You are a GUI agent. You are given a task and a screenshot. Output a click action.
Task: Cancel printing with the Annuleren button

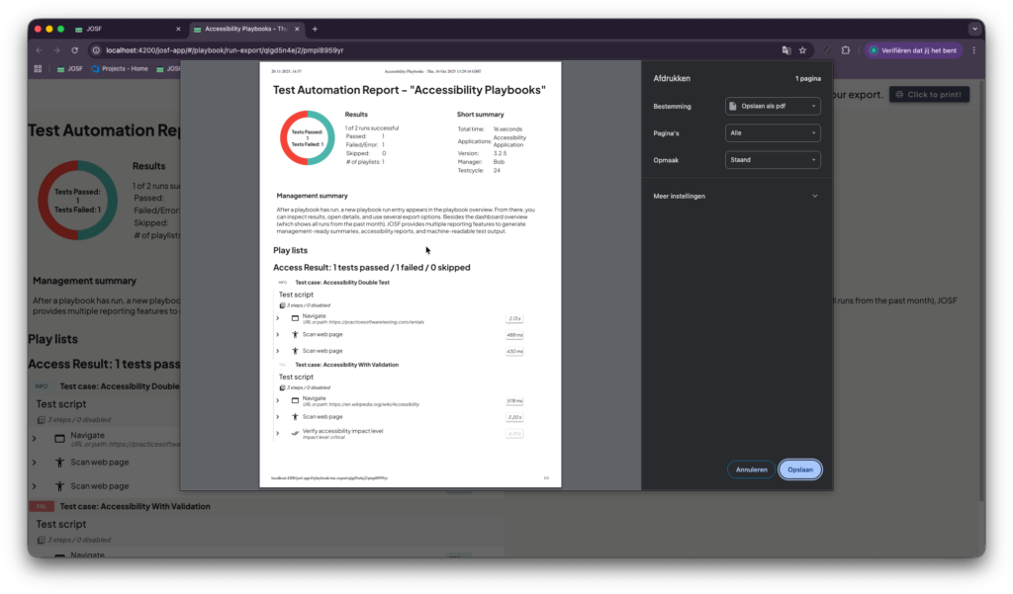pos(751,469)
